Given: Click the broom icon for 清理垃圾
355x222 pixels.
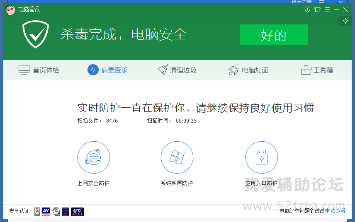Looking at the screenshot, I should pyautogui.click(x=163, y=70).
